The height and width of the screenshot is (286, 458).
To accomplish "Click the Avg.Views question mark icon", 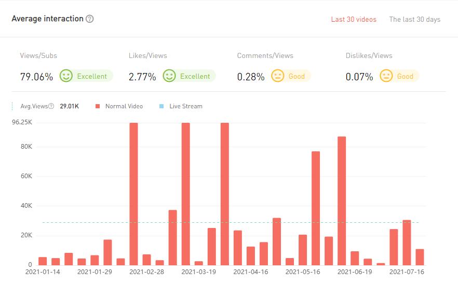I will point(51,106).
